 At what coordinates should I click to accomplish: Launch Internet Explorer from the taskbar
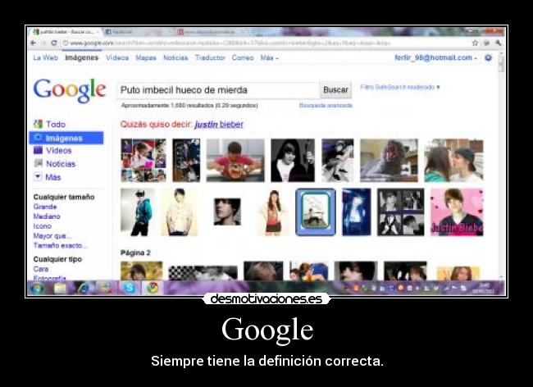point(84,288)
